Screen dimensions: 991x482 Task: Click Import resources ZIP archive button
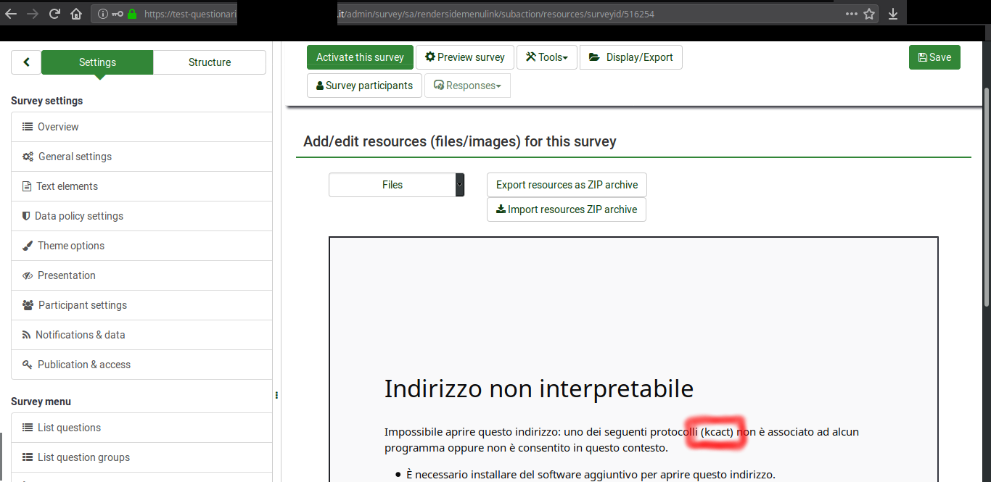pos(566,209)
